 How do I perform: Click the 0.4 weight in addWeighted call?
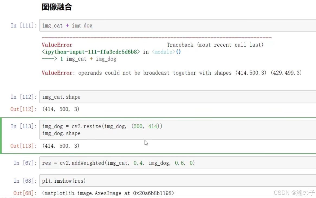click(138, 163)
